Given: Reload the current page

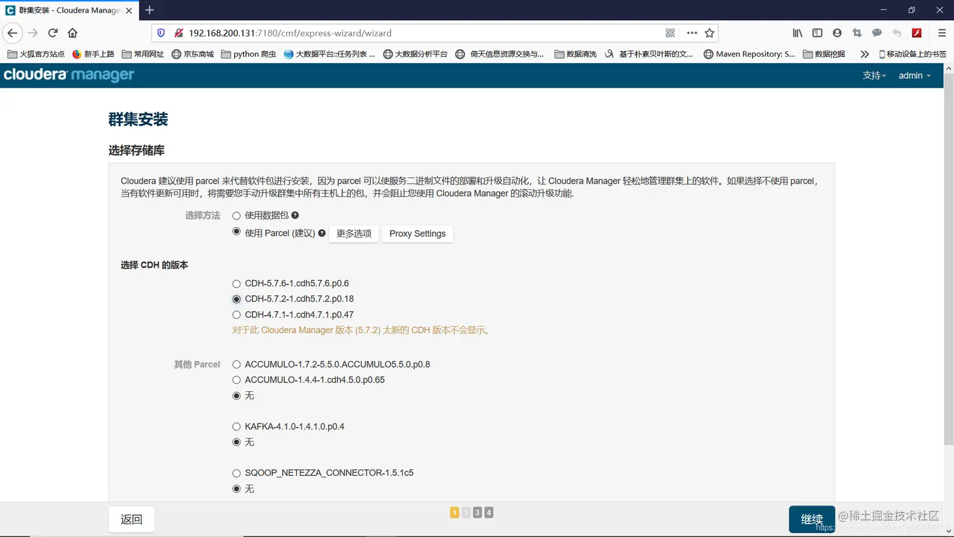Looking at the screenshot, I should (53, 33).
